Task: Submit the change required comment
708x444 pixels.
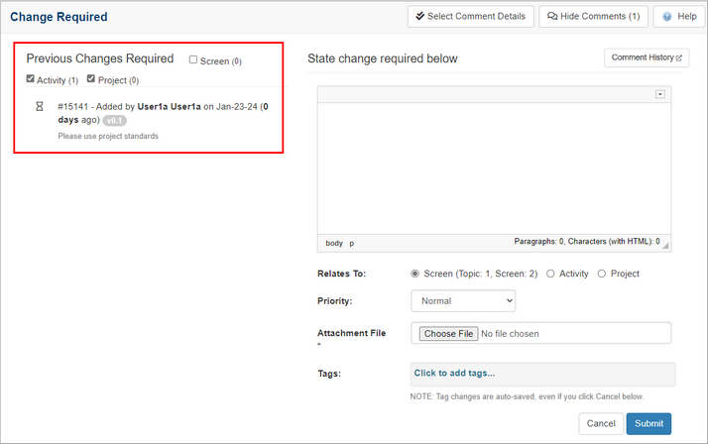Action: [649, 423]
